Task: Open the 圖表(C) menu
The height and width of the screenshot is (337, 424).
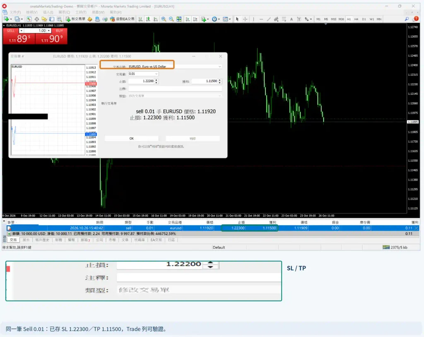Action: click(x=64, y=12)
